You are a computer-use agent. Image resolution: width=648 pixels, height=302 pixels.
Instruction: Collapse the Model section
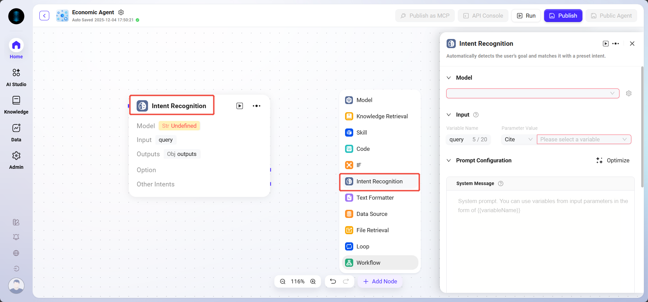[449, 78]
